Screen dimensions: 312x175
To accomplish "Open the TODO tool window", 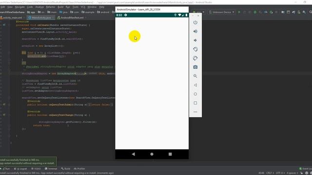I will (36, 169).
